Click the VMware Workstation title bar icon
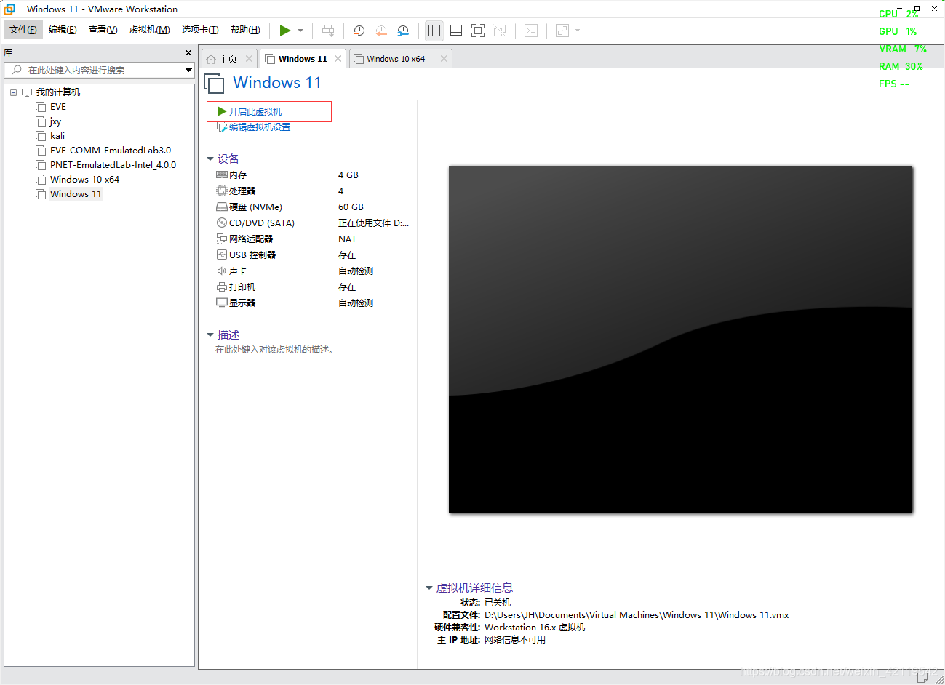Screen dimensions: 945x685 9,9
